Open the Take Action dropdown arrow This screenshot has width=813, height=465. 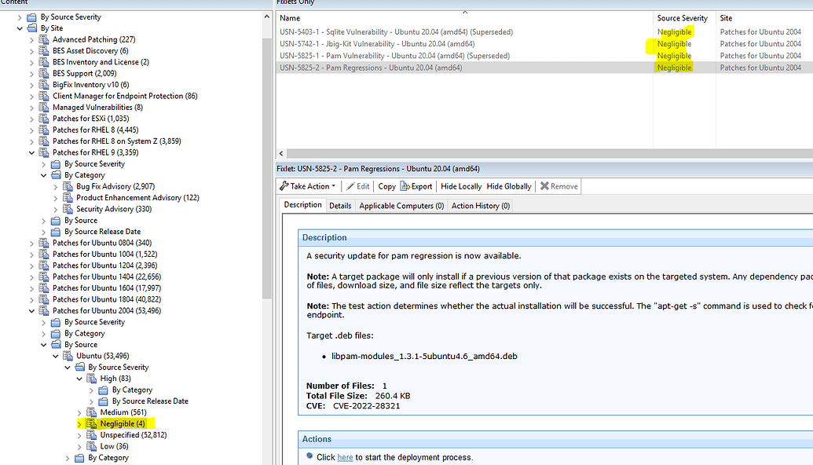pos(333,185)
